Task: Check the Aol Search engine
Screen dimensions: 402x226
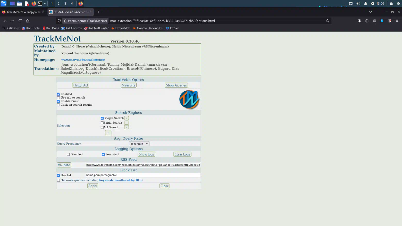Action: [102, 128]
